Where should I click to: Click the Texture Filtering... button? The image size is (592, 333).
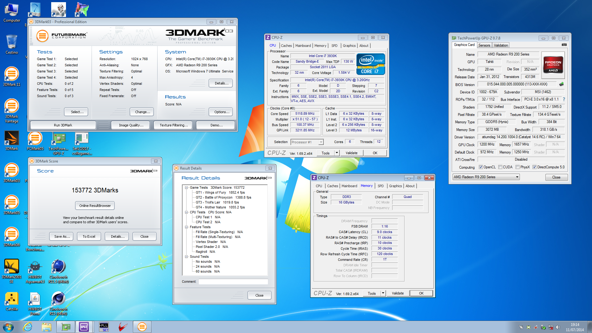coord(174,125)
